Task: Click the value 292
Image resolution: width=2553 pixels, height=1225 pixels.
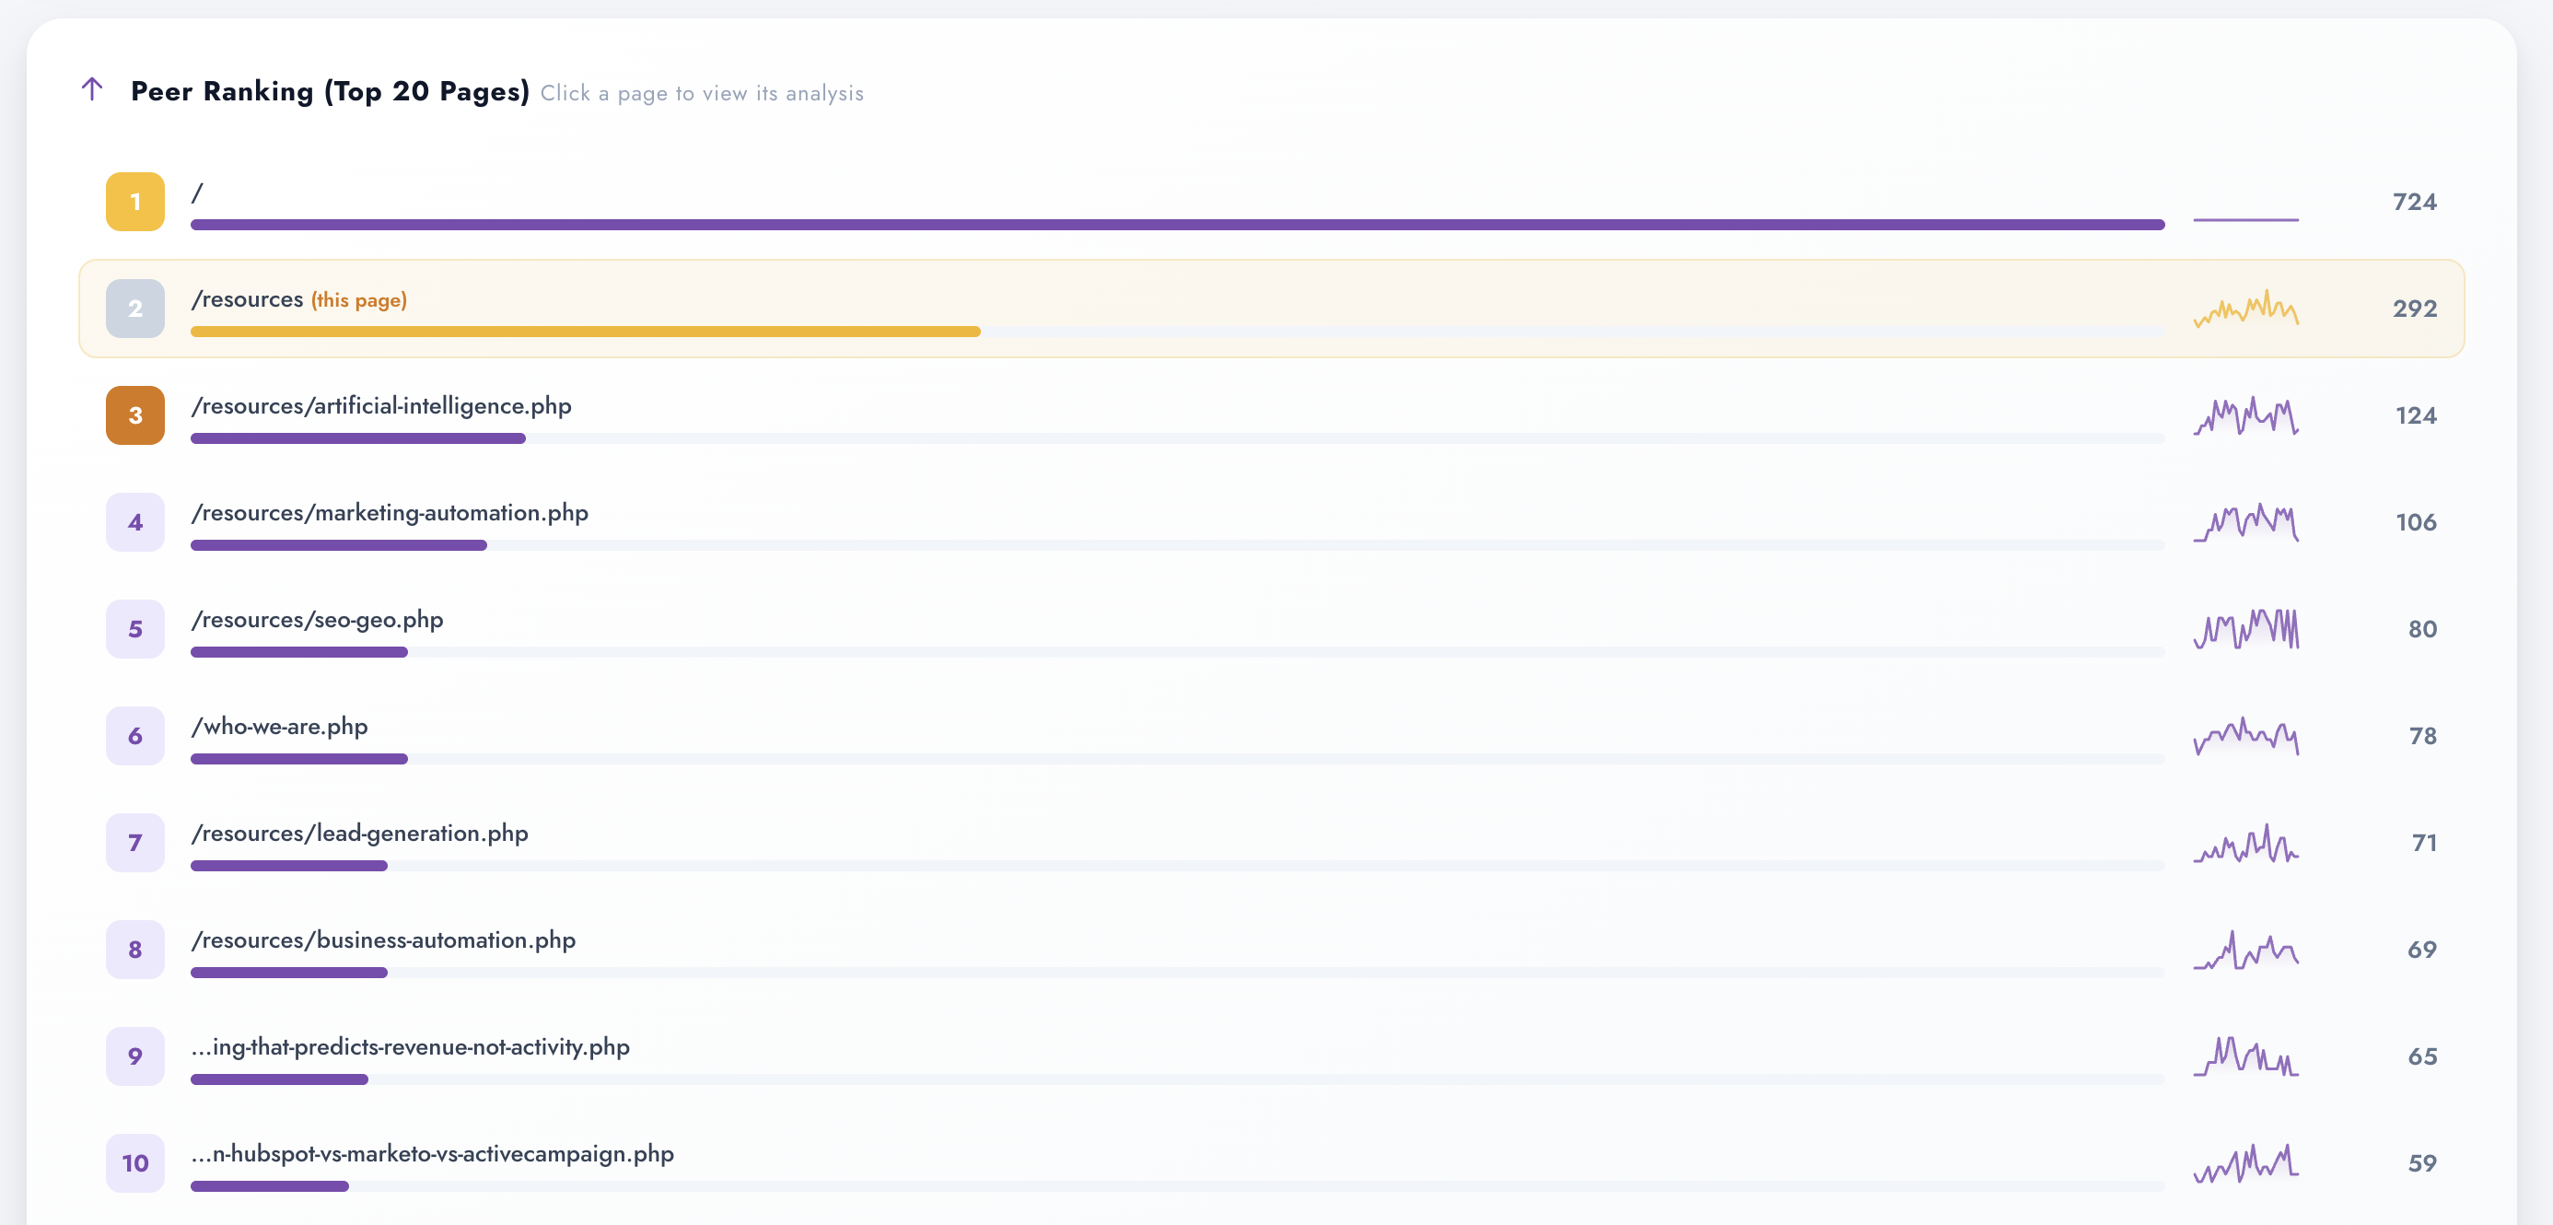Action: tap(2414, 309)
